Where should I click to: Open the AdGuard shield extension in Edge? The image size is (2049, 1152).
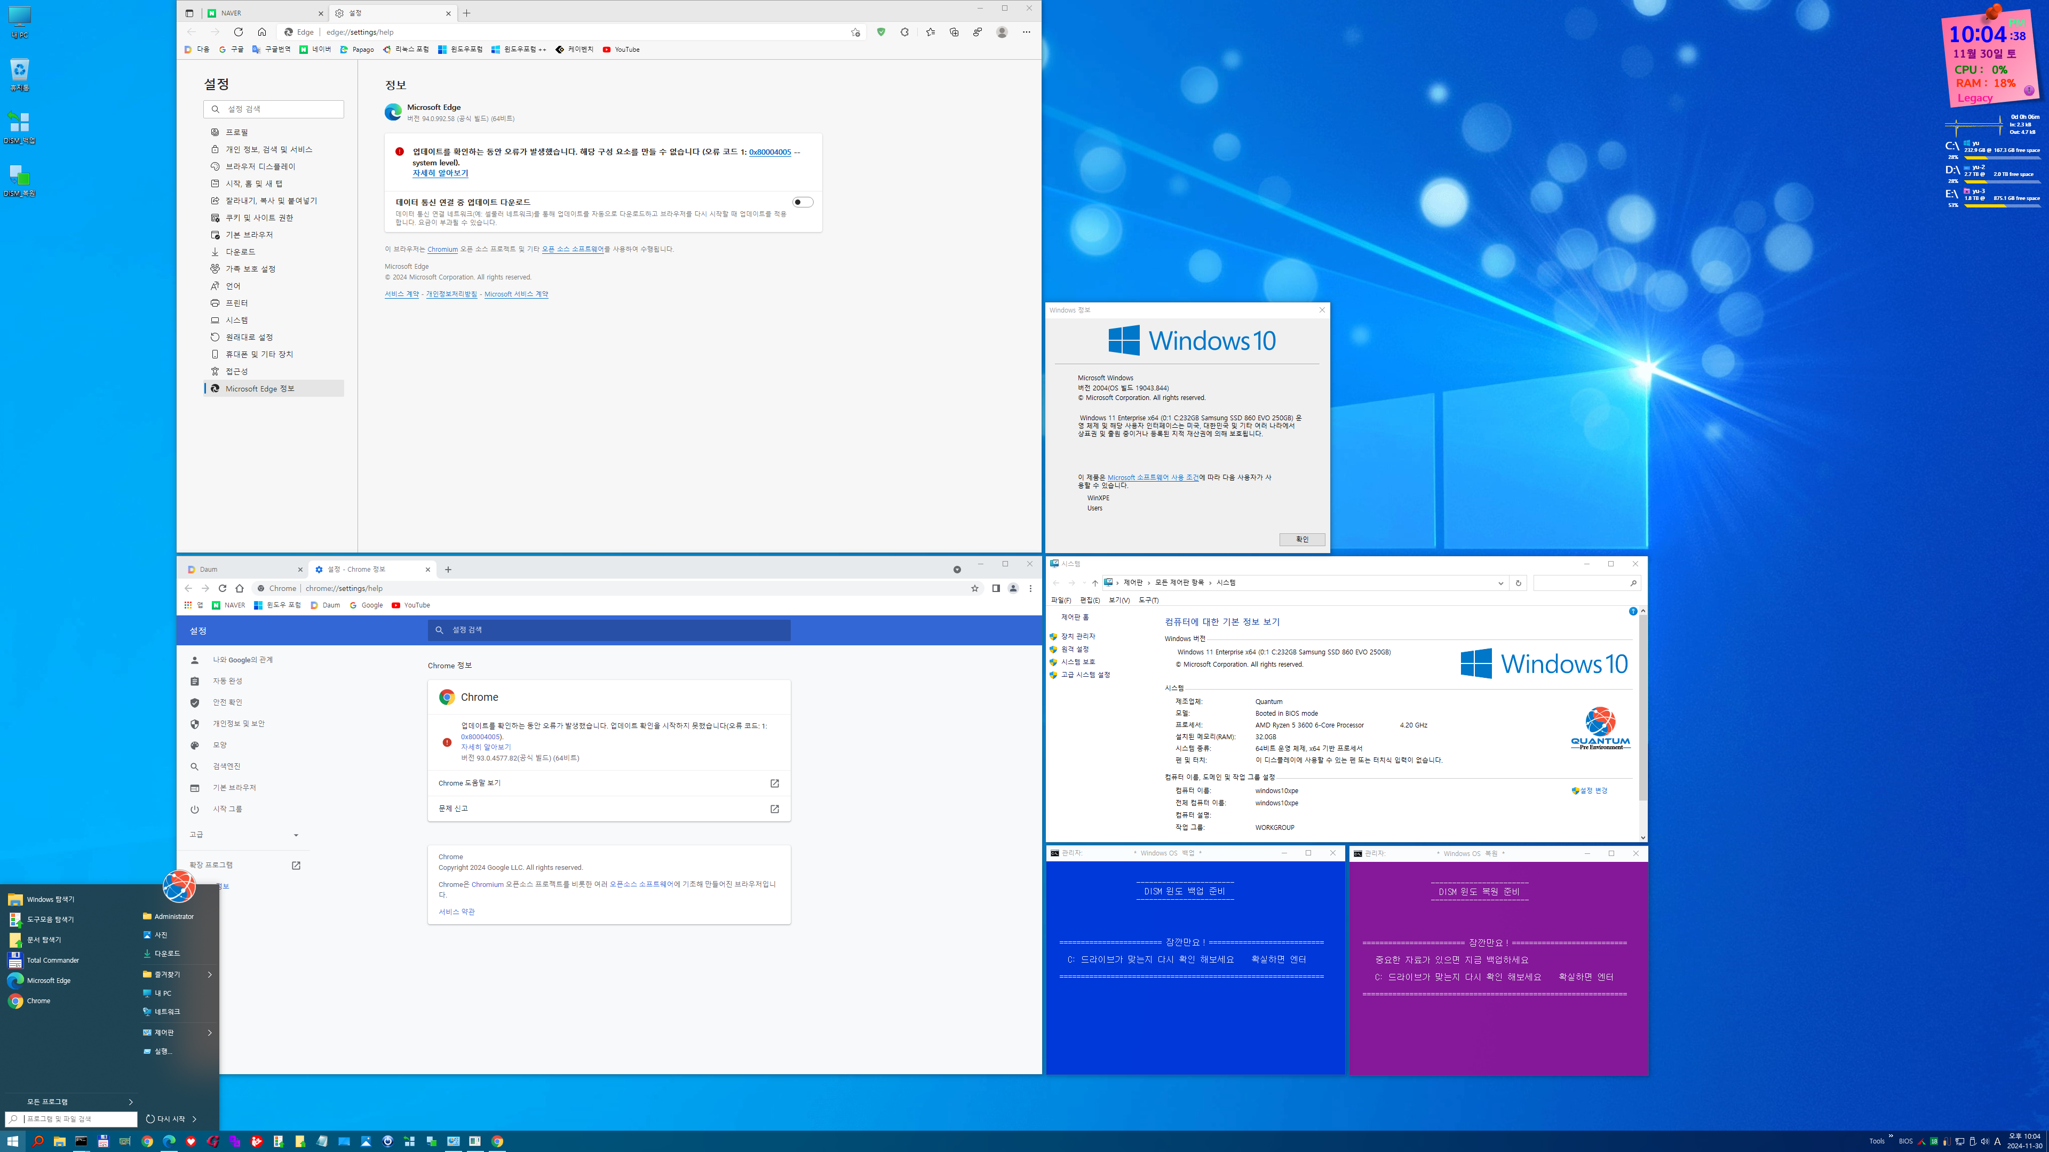click(x=880, y=33)
